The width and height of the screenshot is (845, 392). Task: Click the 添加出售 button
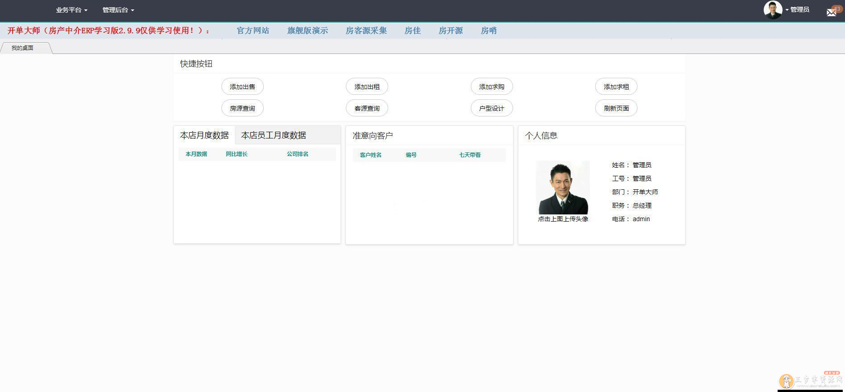242,87
